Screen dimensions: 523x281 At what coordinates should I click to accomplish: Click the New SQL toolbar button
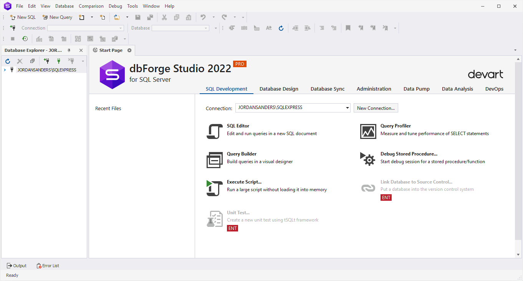click(23, 17)
